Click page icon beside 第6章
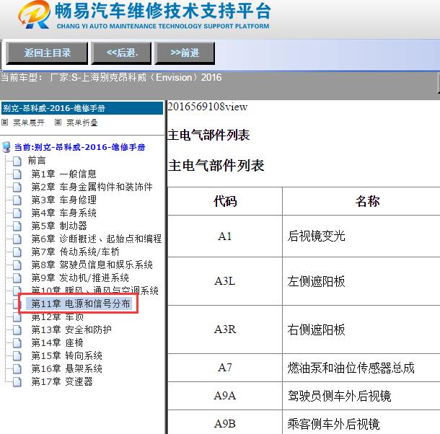This screenshot has width=440, height=434. [x=17, y=239]
